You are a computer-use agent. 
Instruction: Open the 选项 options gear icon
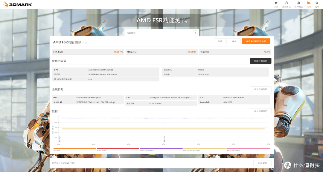(317, 4)
